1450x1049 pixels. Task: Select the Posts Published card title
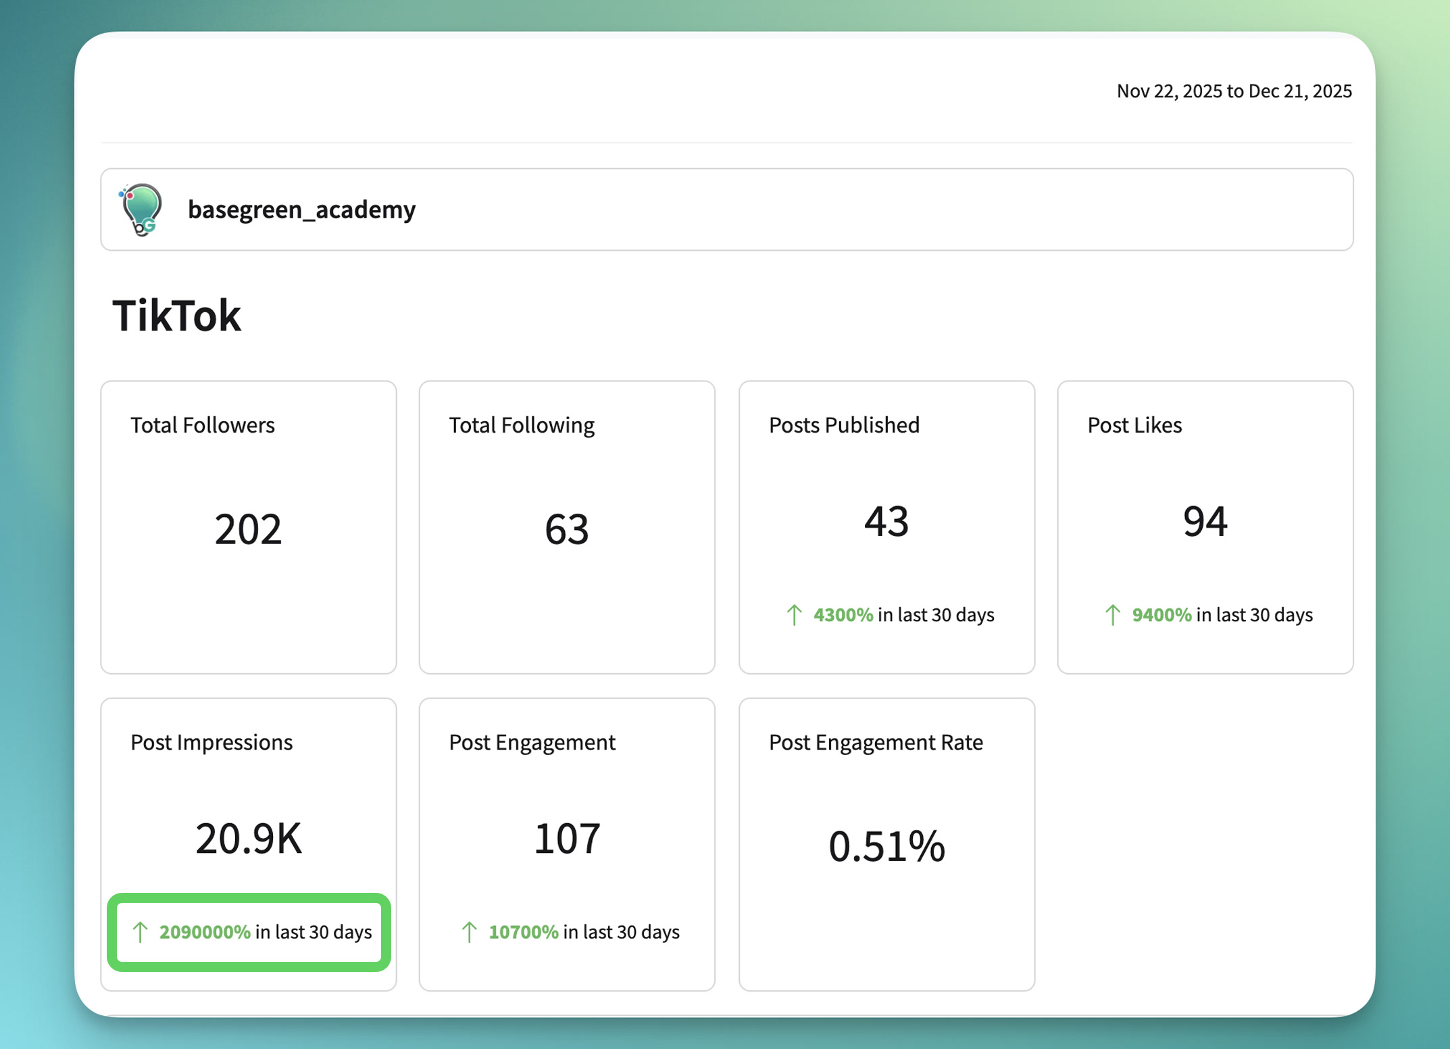pos(844,425)
